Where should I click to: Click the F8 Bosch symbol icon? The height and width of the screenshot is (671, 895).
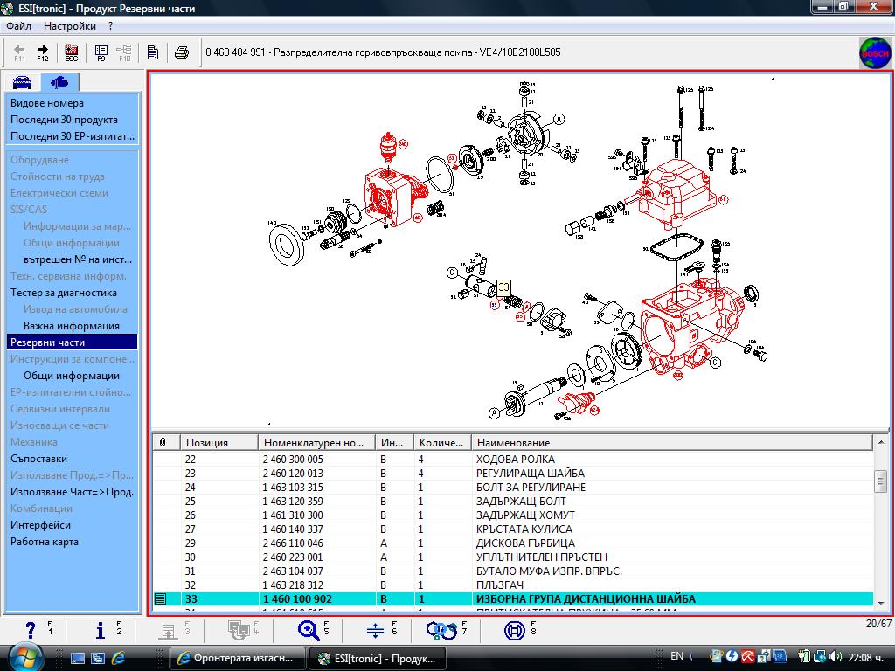(x=516, y=629)
